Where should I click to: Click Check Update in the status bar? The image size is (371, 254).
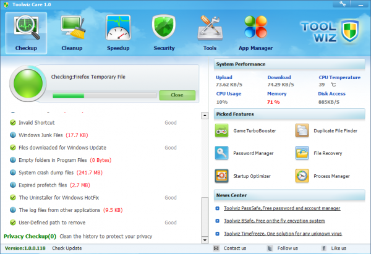(x=67, y=248)
